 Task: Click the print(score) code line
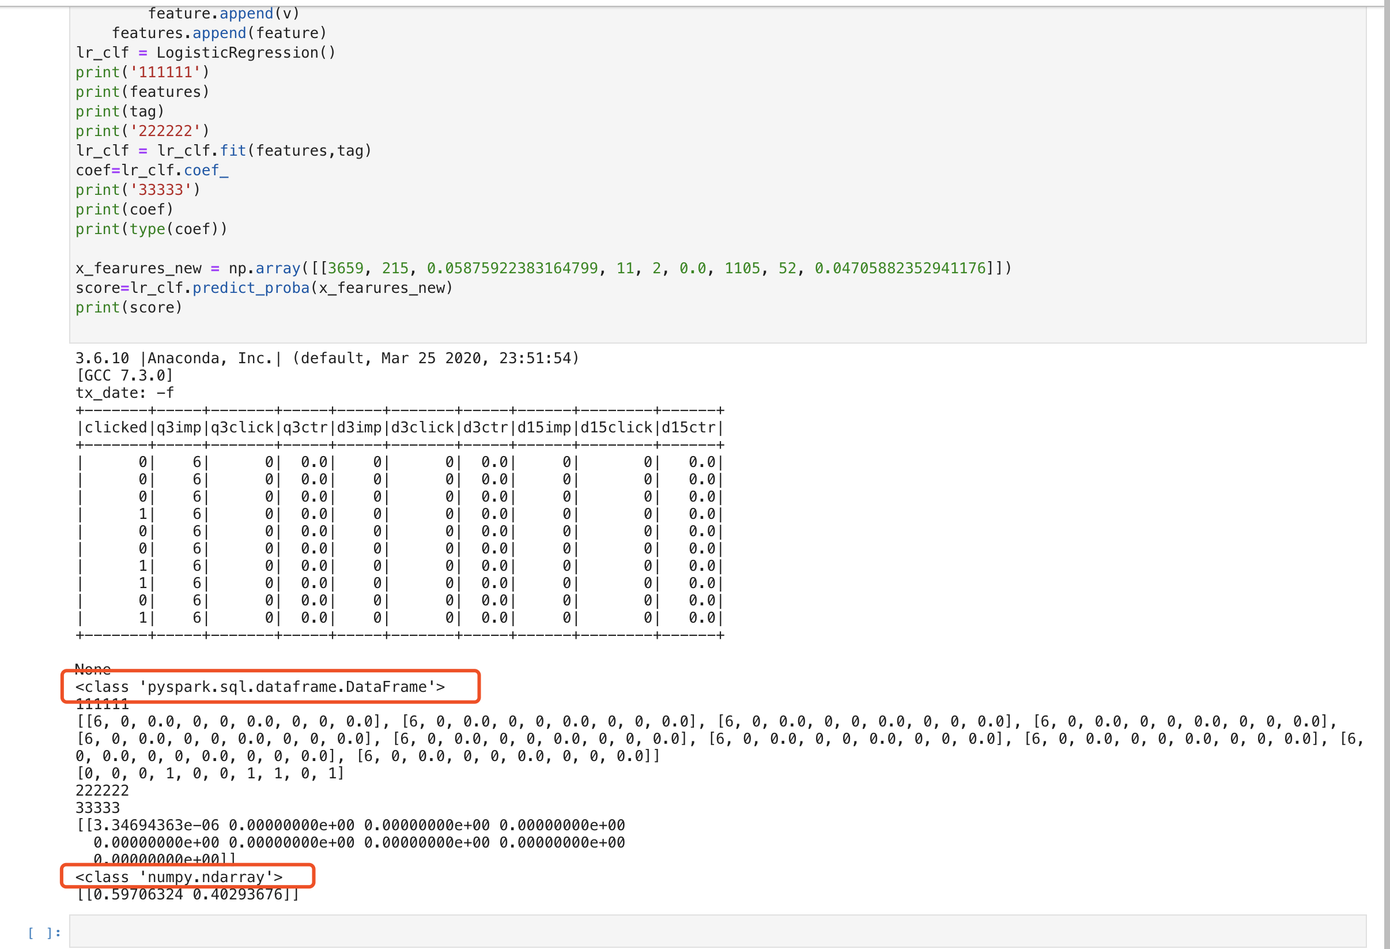(128, 307)
